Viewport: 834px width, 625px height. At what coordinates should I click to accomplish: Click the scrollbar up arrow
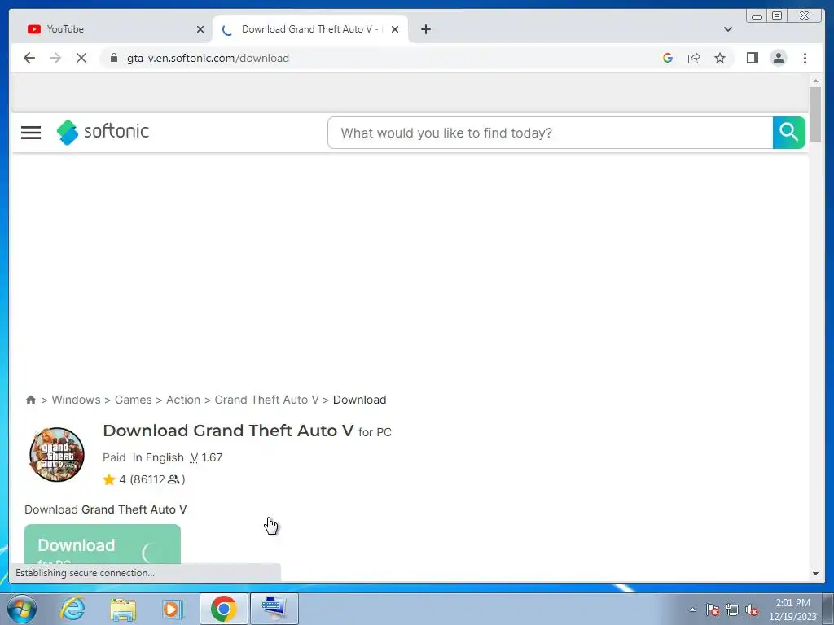pyautogui.click(x=815, y=81)
